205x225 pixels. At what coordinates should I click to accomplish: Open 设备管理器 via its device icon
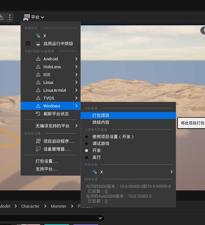pos(38,149)
